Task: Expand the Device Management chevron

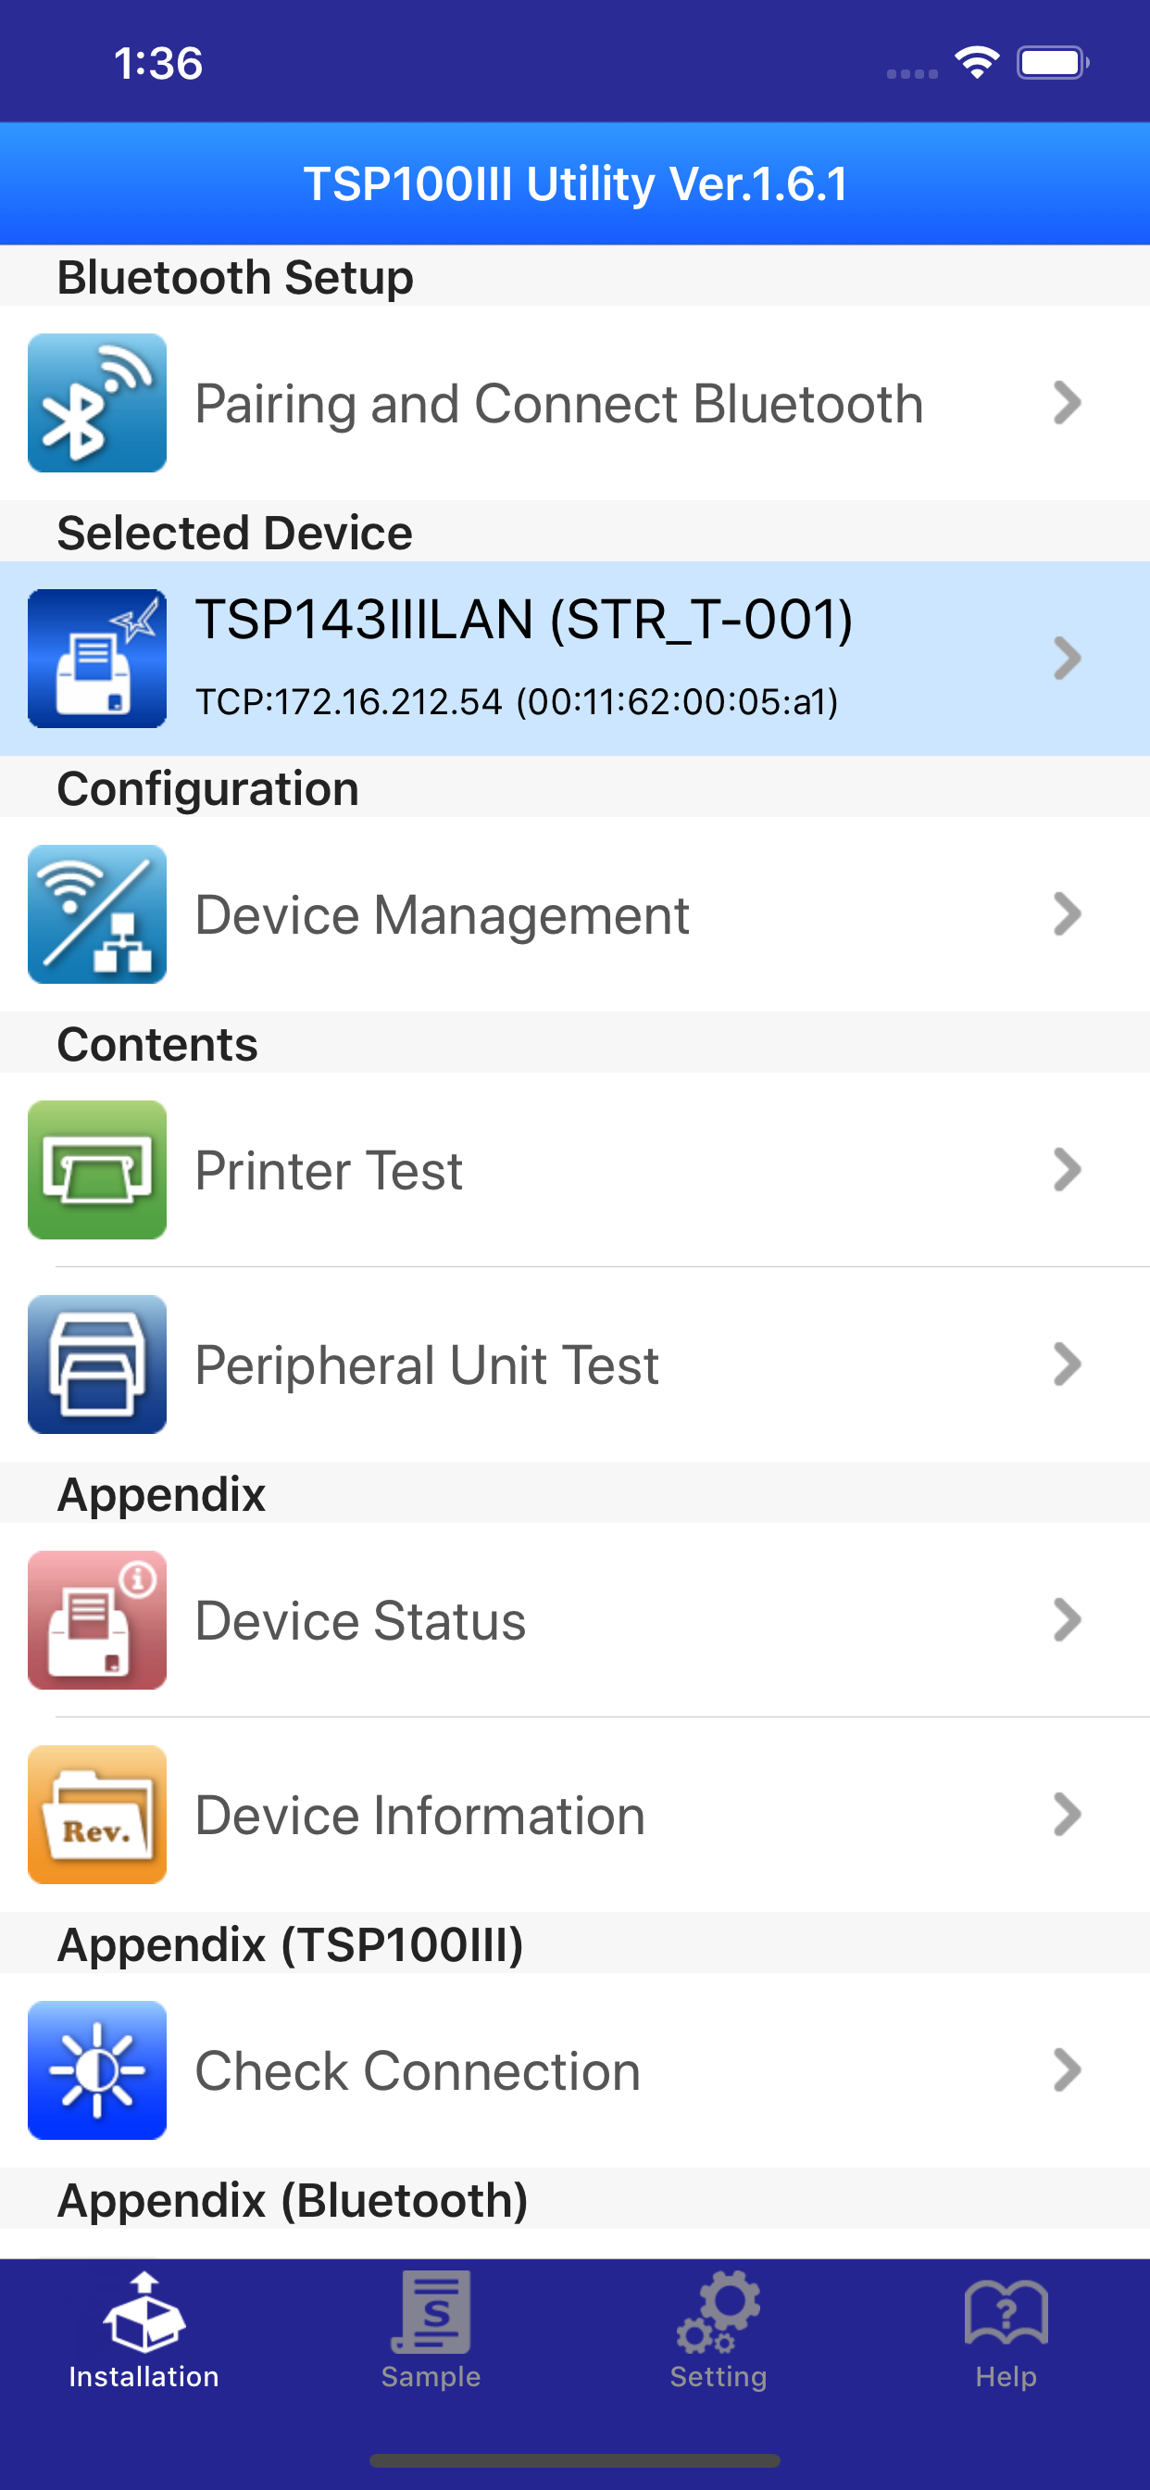Action: point(1066,914)
